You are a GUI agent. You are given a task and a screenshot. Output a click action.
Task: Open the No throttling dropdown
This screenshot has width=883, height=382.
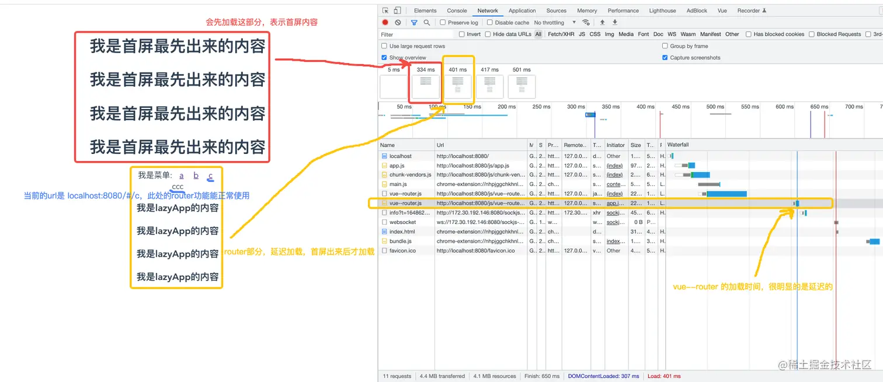pos(555,23)
